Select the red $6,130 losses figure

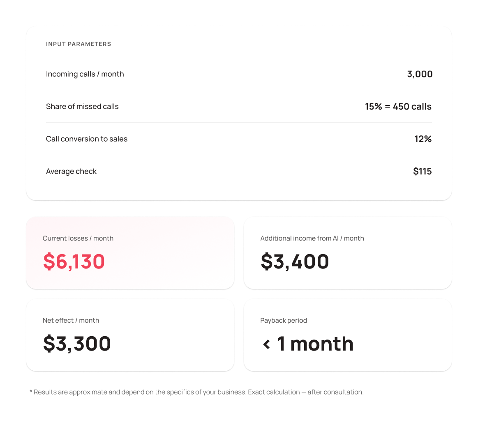point(74,262)
